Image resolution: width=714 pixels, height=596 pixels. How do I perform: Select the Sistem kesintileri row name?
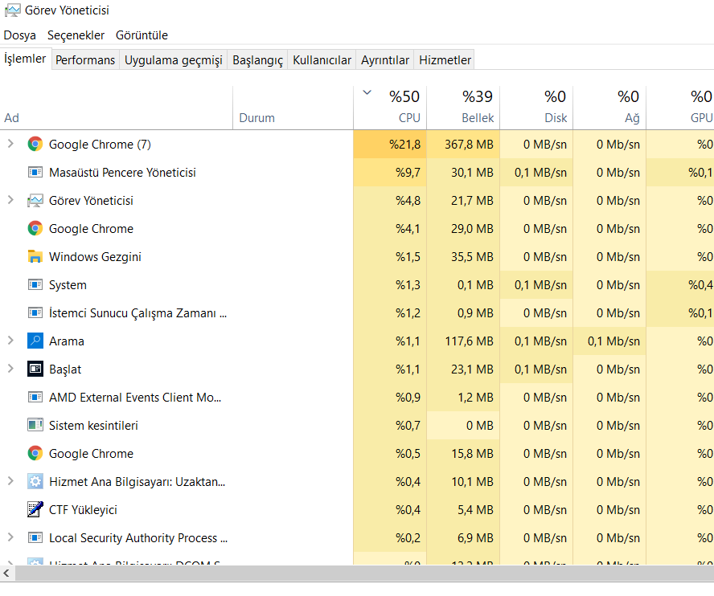[93, 426]
